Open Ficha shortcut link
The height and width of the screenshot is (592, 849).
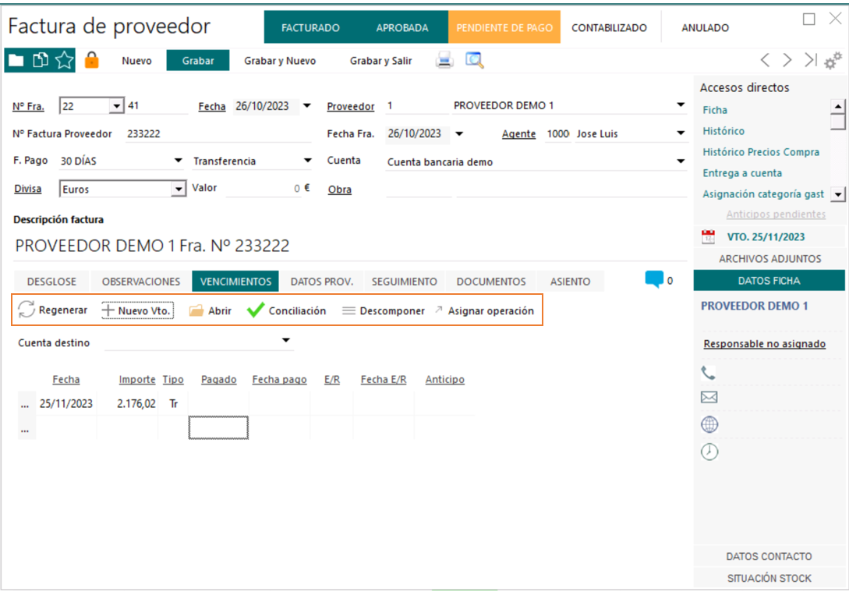click(x=715, y=110)
